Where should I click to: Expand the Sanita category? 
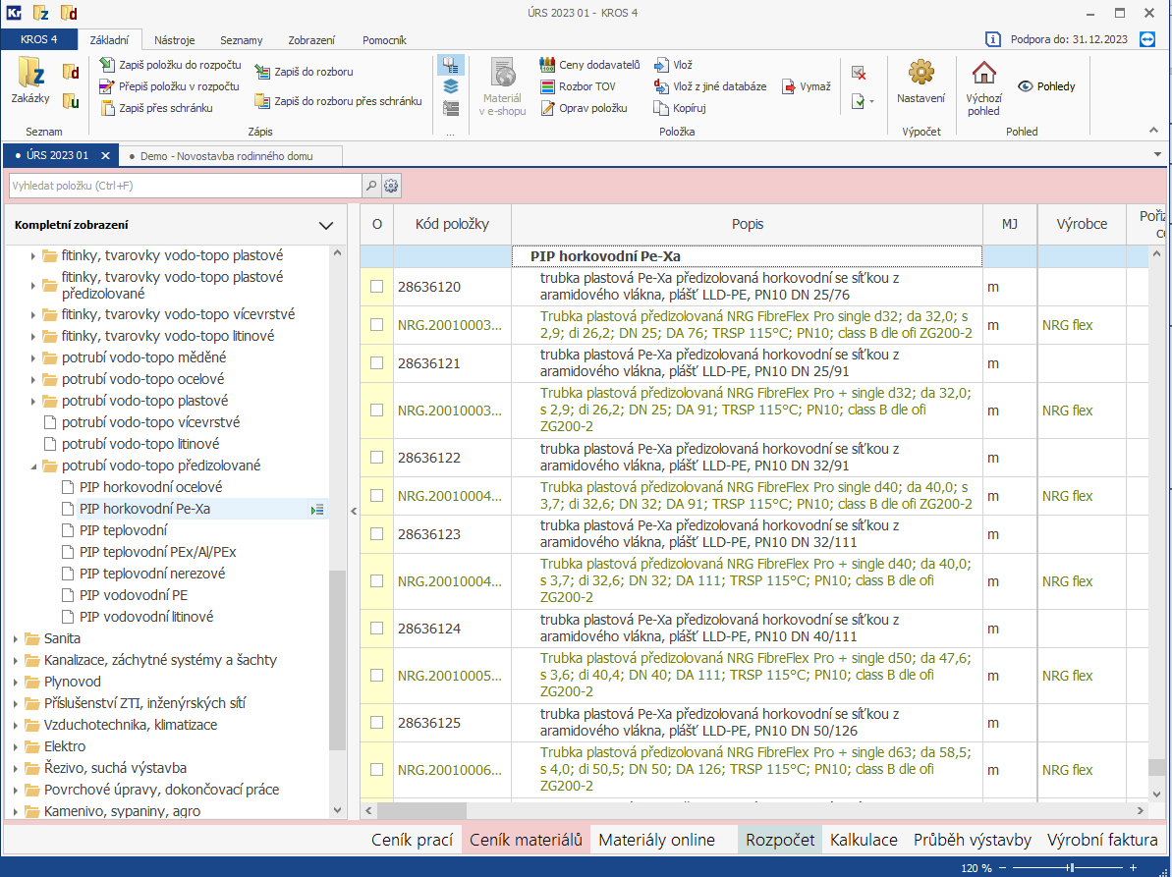16,639
